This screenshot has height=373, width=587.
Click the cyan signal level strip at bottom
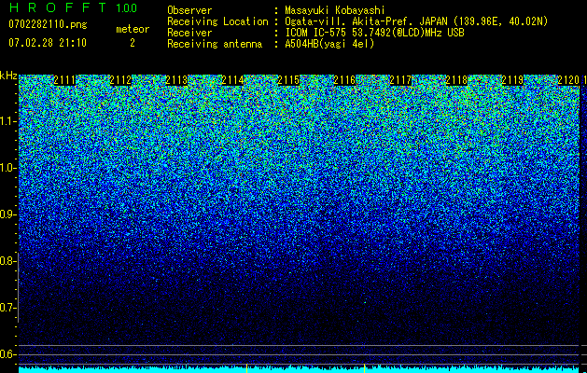pos(299,369)
